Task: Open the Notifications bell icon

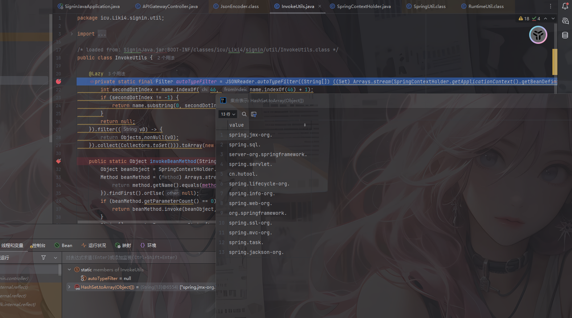Action: coord(565,6)
